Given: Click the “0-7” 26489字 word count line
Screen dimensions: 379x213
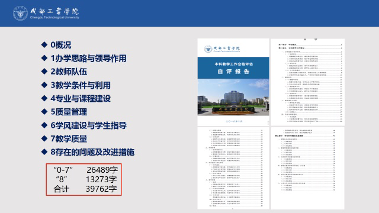Looking at the screenshot, I should [x=85, y=170].
